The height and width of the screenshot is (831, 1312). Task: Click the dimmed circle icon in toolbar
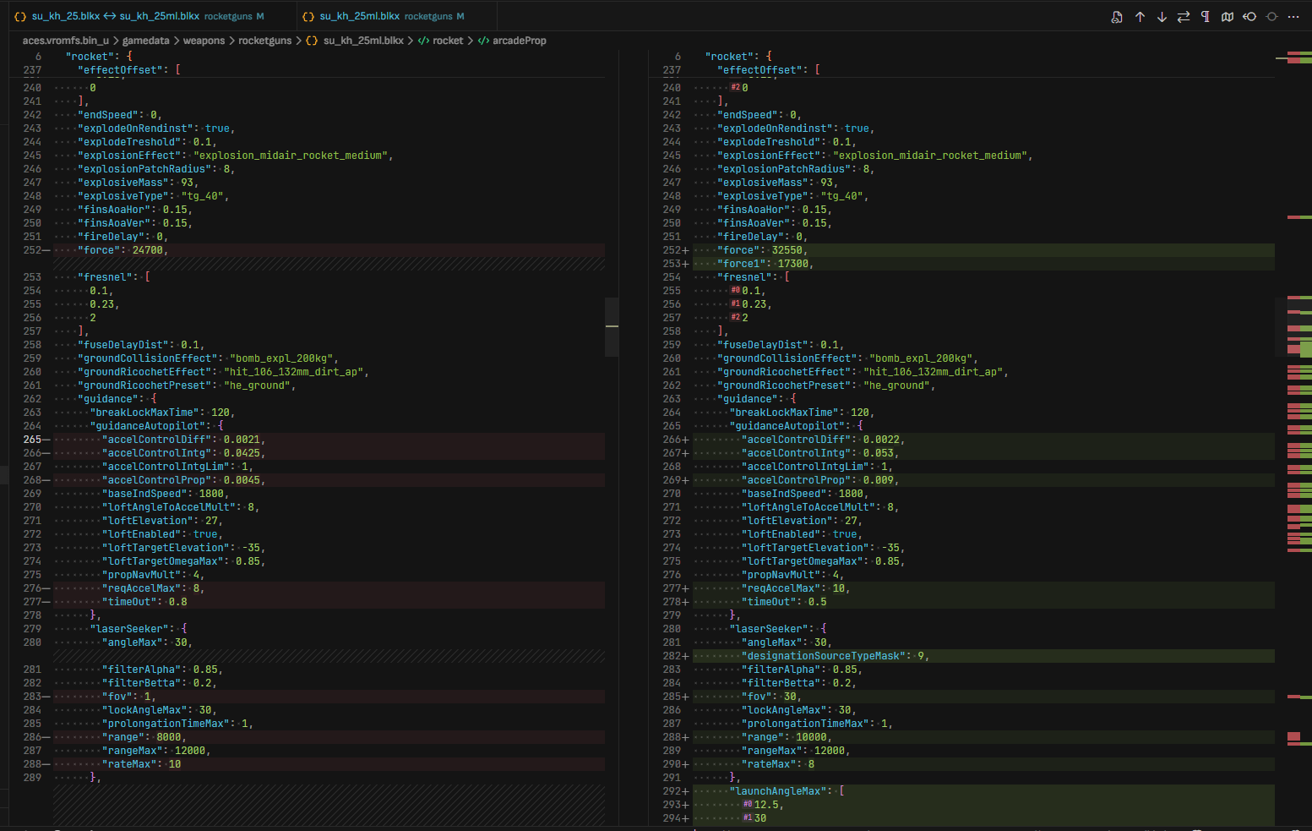(x=1271, y=17)
